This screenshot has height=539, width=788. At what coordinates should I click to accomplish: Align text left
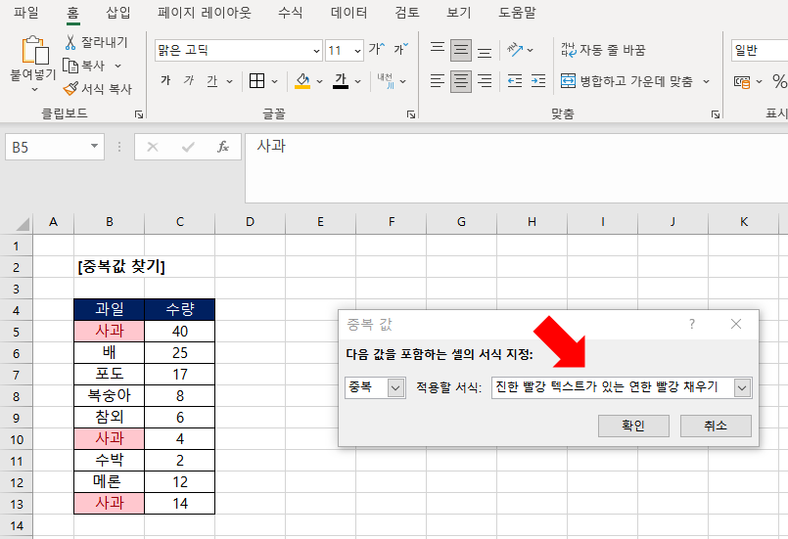point(438,81)
